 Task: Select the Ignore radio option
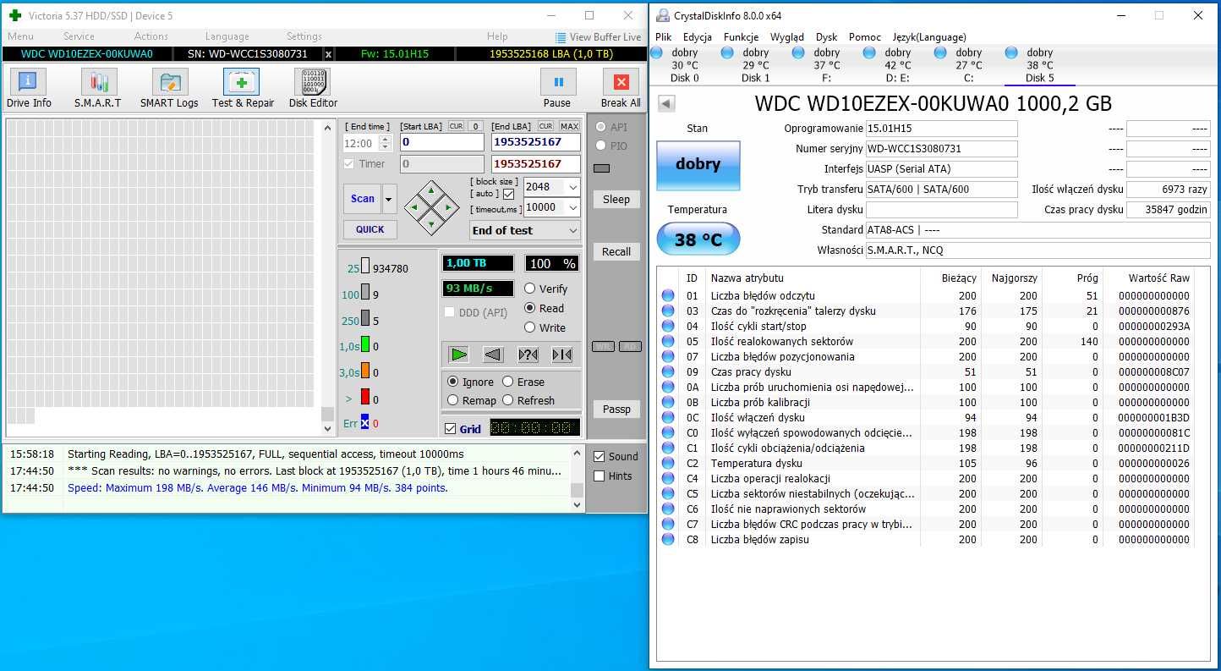452,382
